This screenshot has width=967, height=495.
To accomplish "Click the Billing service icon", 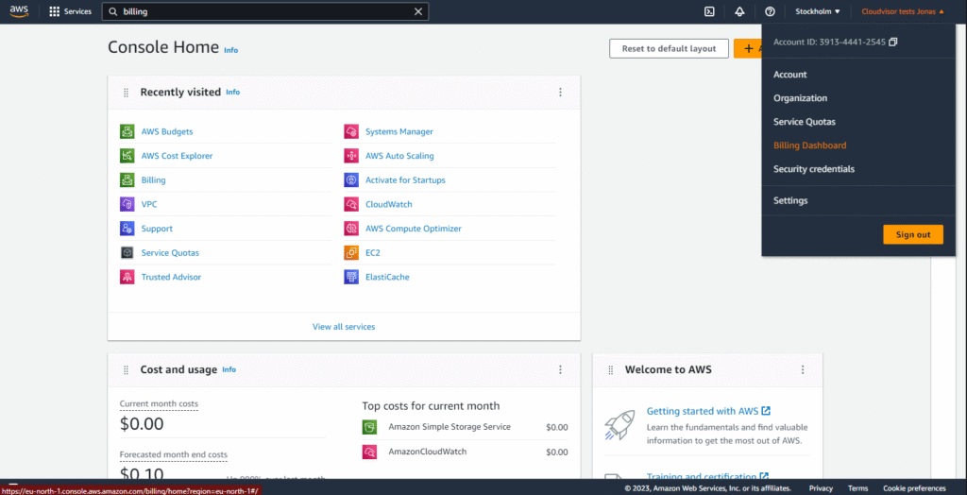I will pyautogui.click(x=127, y=180).
